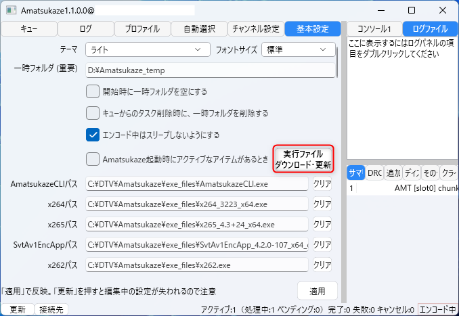
Task: Enable 開始時に一時フォルダを空にする checkbox
Action: point(93,91)
